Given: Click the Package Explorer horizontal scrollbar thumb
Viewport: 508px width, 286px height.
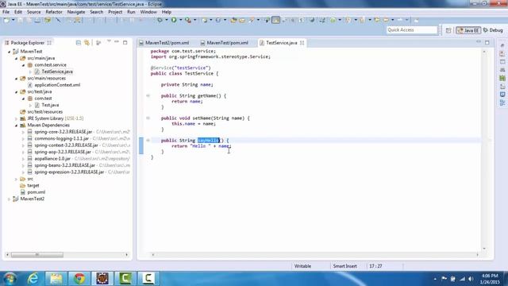Looking at the screenshot, I should pyautogui.click(x=37, y=255).
